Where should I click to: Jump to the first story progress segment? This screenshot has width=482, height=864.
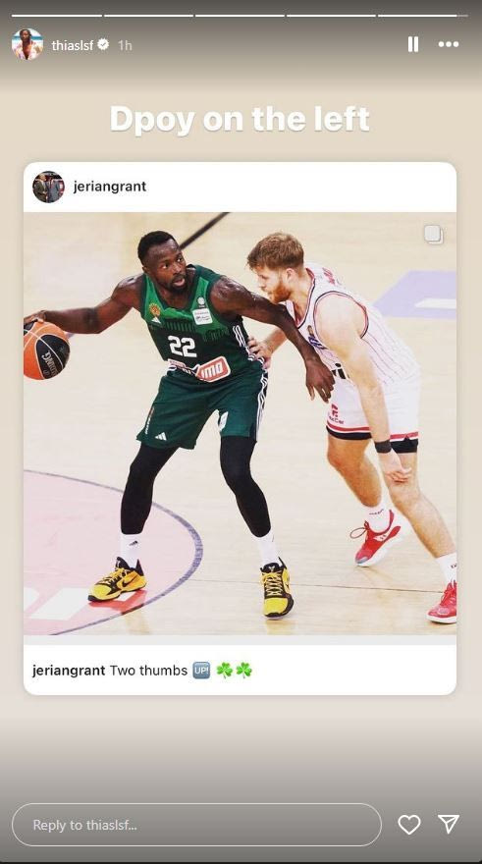(57, 16)
